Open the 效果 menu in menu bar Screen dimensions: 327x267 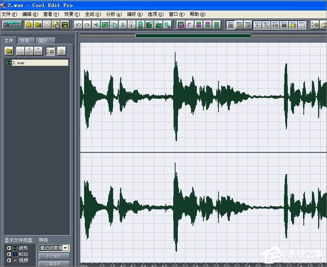pos(72,14)
